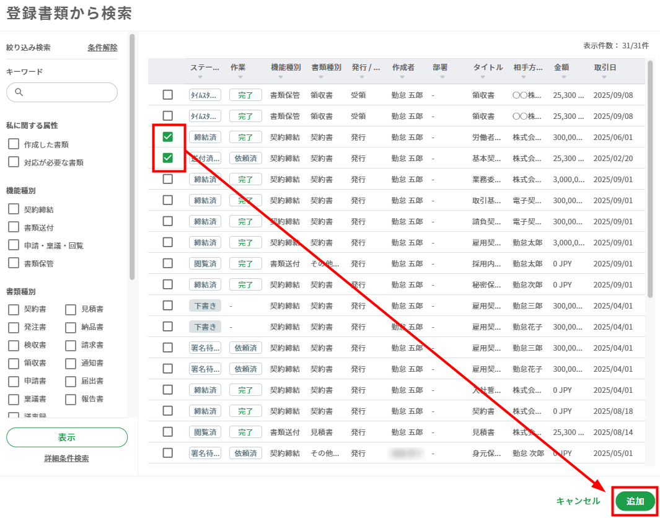Click the search magnifier icon in keyword field
Viewport: 660px width, 518px height.
[19, 92]
